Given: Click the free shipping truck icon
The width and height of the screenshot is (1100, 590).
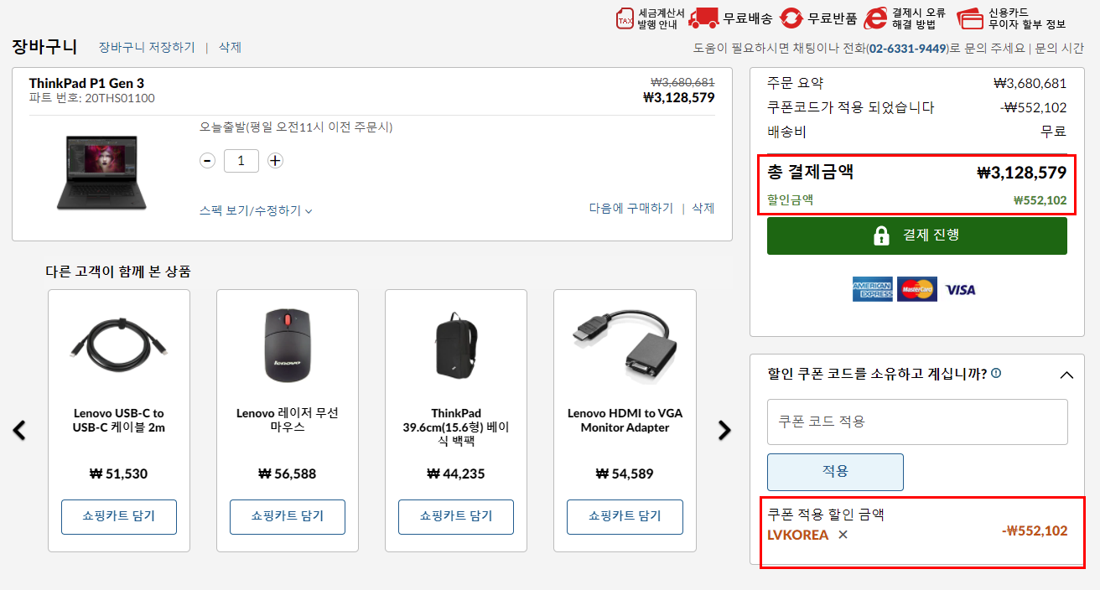Looking at the screenshot, I should coord(703,18).
